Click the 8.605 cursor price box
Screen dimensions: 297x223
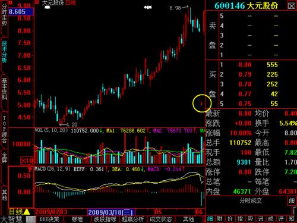(x=21, y=12)
